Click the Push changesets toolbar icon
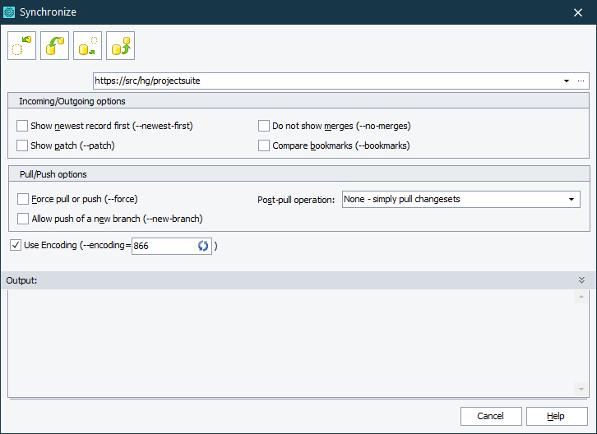 click(120, 45)
